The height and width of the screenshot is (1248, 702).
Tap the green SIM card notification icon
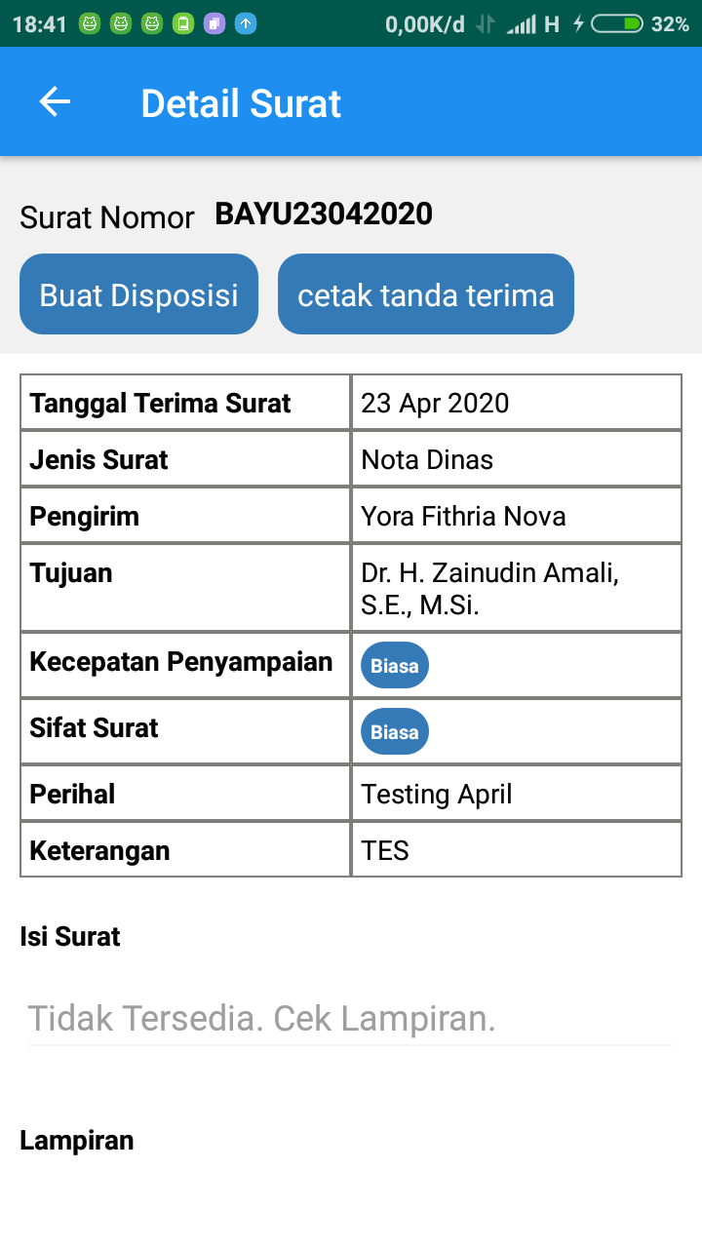[x=183, y=24]
